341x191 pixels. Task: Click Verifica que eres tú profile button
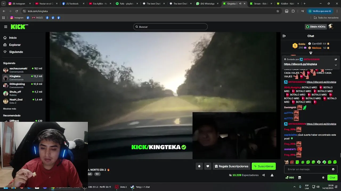click(320, 11)
